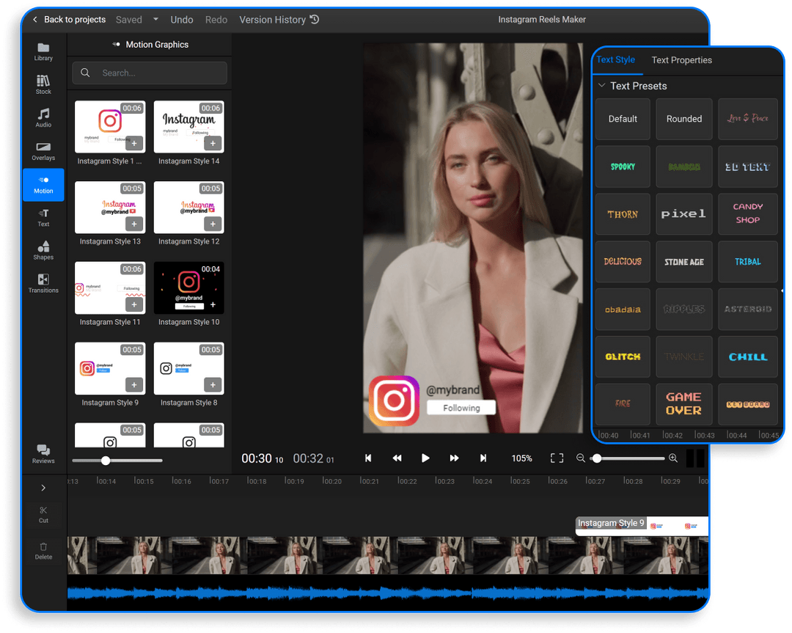792x633 pixels.
Task: Open the Shapes panel
Action: pos(43,251)
